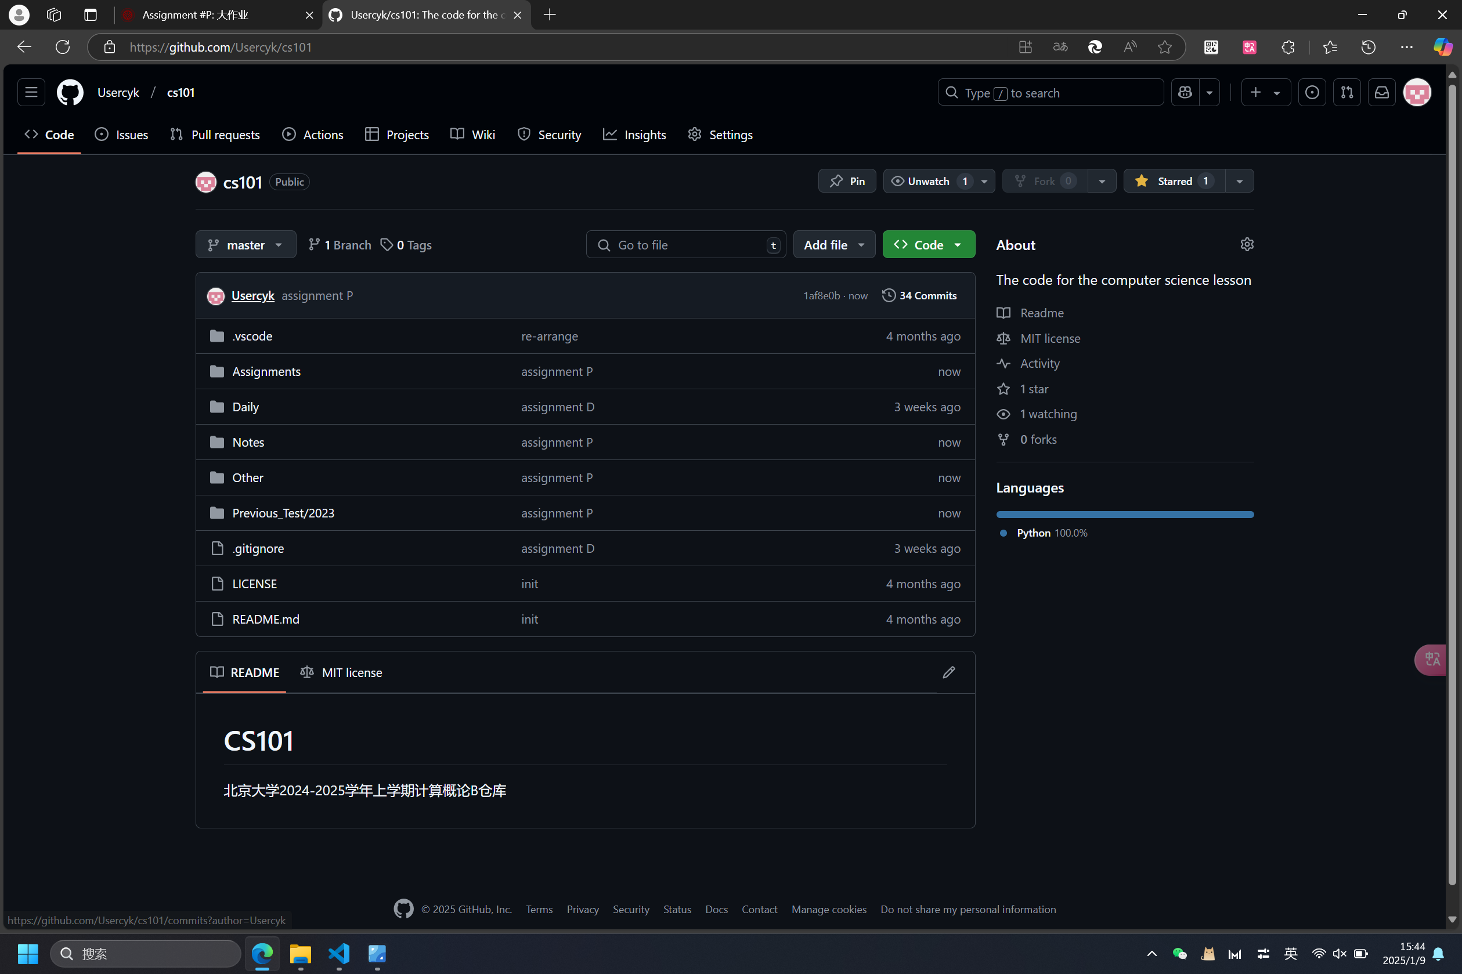Launch Visual Studio Code from taskbar
The width and height of the screenshot is (1462, 974).
click(x=340, y=954)
